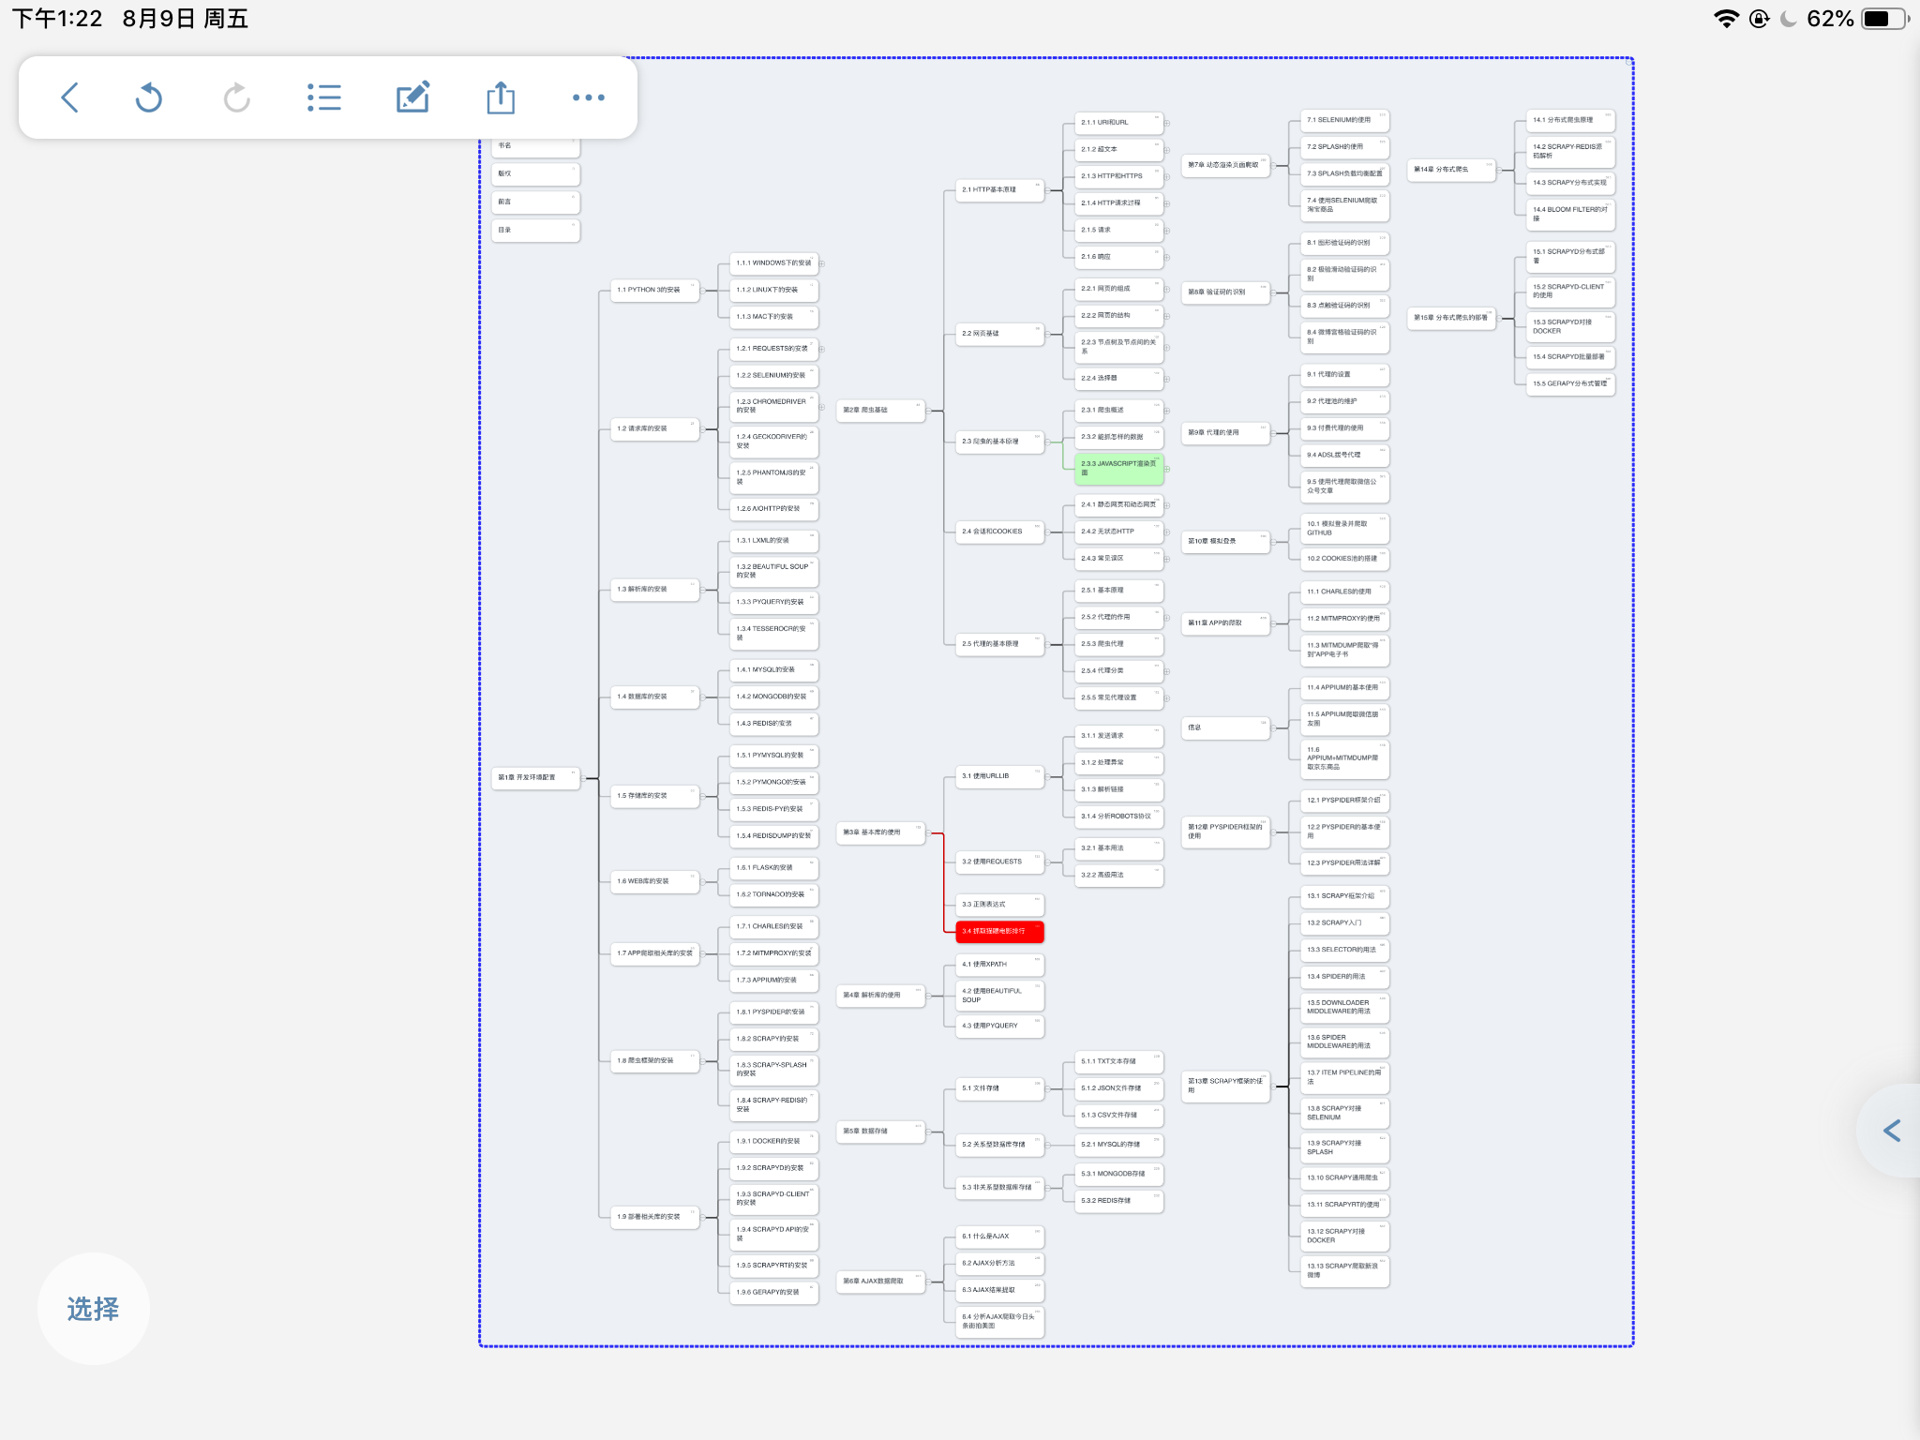Image resolution: width=1920 pixels, height=1440 pixels.
Task: Expand the 2.1.1 URI和URL node
Action: tap(1167, 124)
